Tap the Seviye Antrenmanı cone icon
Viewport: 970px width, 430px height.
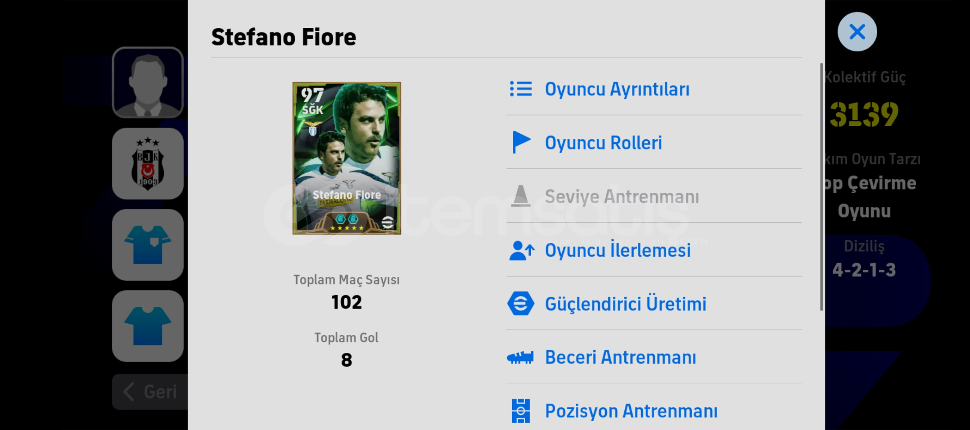pos(520,196)
